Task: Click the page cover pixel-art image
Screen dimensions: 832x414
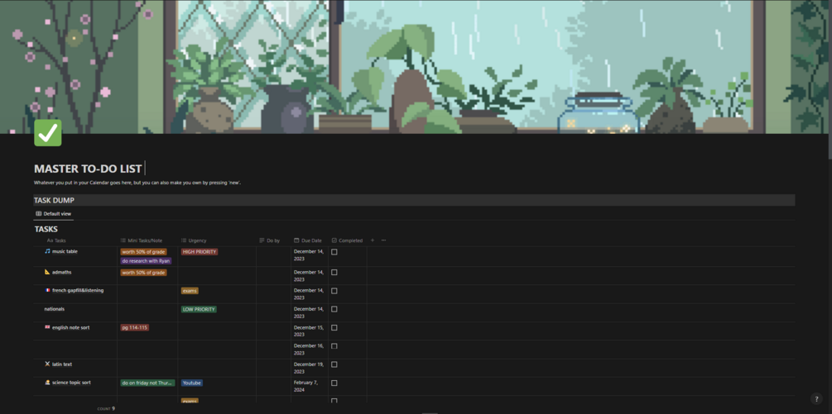Action: click(416, 67)
